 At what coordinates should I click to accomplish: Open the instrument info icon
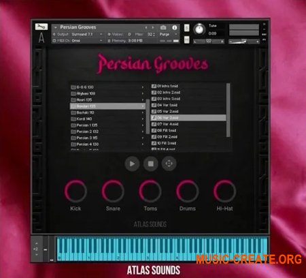pyautogui.click(x=174, y=27)
